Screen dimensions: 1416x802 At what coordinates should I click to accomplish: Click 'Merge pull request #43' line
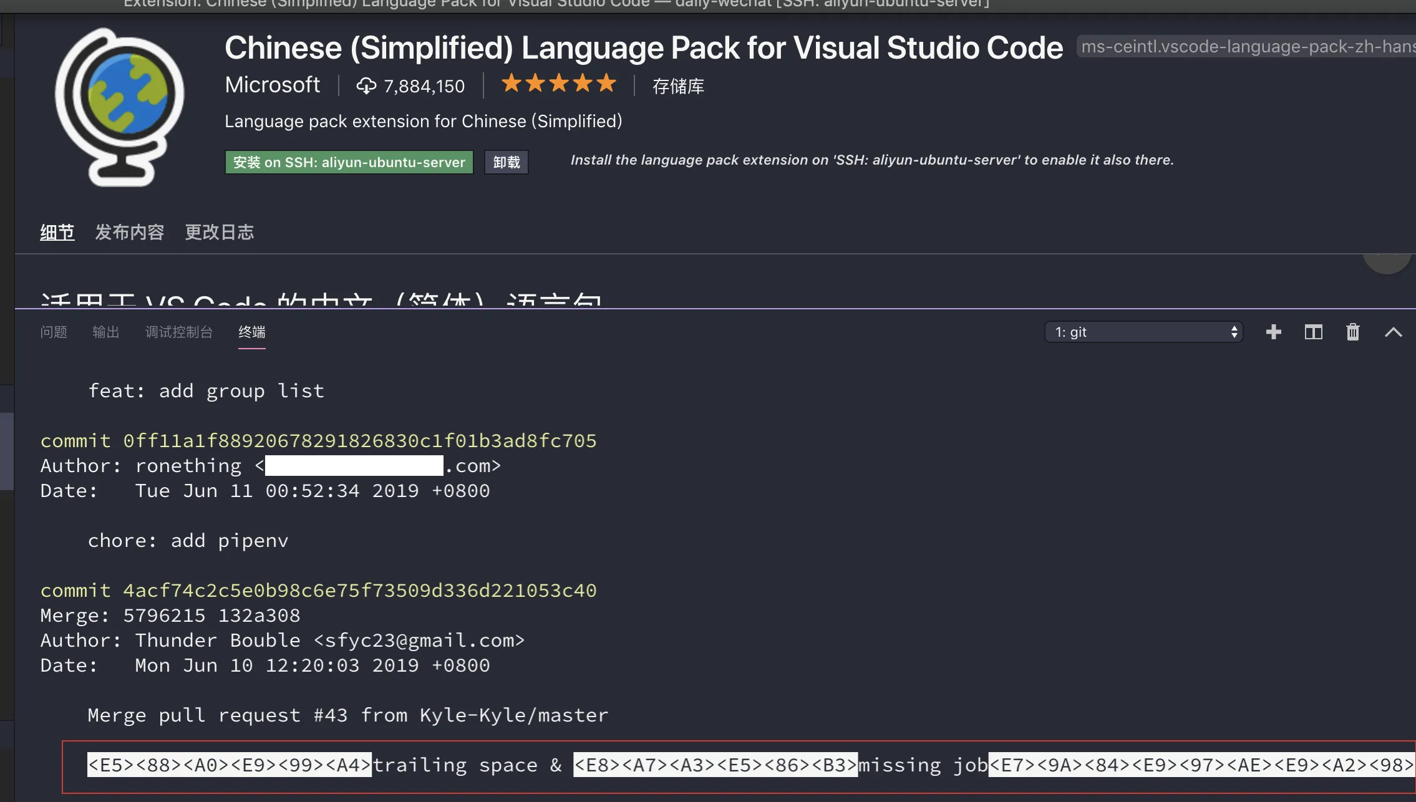pos(348,715)
